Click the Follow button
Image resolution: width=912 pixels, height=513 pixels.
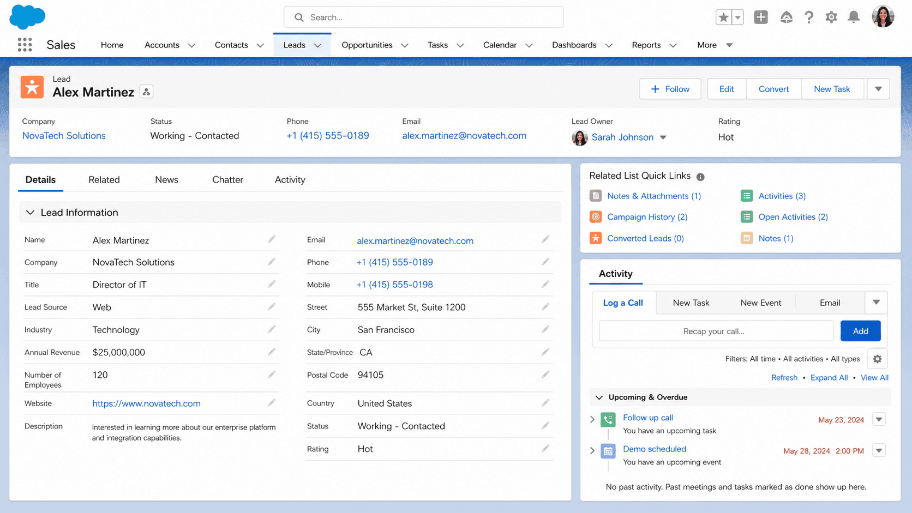[x=670, y=89]
